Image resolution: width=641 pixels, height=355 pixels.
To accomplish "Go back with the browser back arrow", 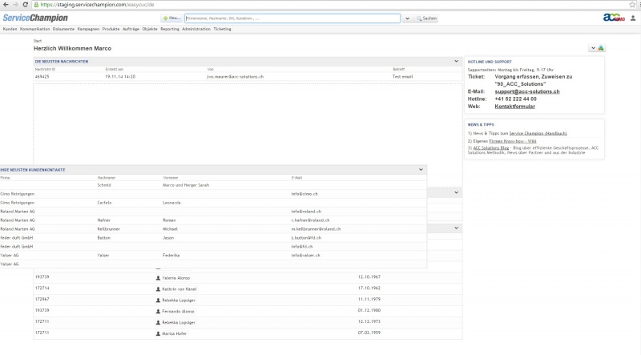I will pyautogui.click(x=6, y=5).
